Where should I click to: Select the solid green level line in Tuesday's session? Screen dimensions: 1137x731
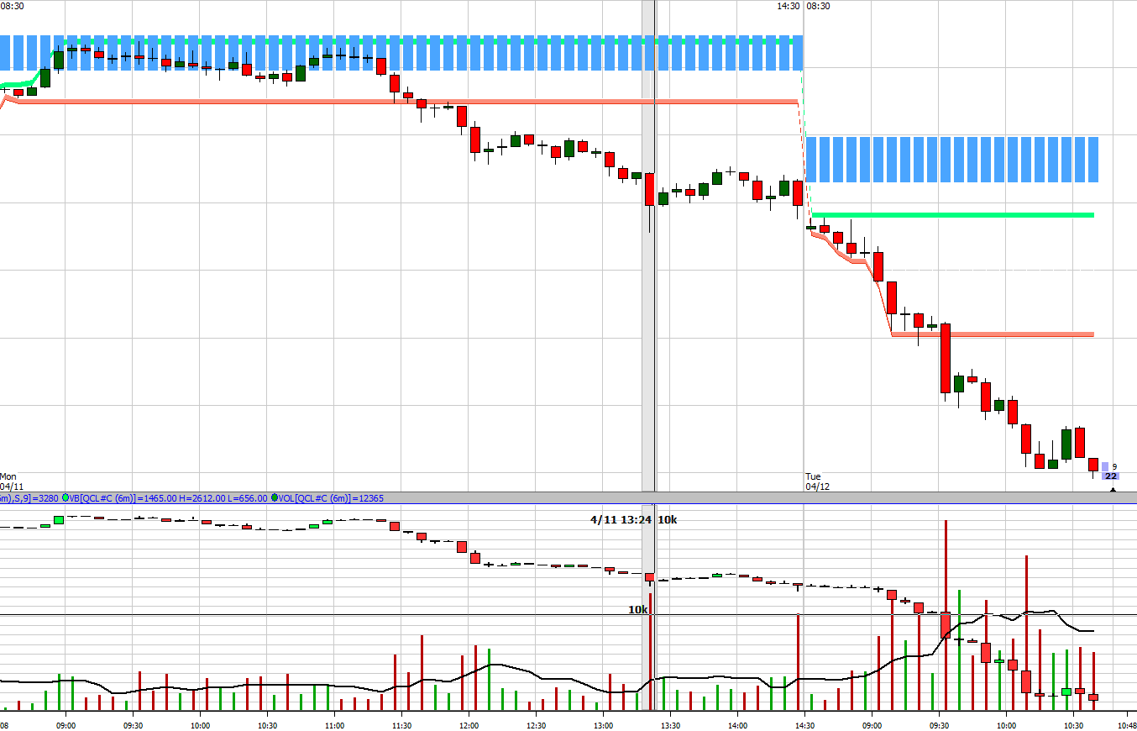tap(953, 215)
